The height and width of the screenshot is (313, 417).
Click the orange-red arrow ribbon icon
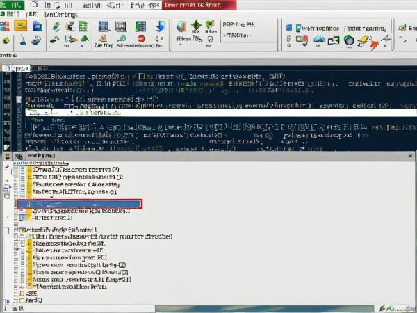375,45
